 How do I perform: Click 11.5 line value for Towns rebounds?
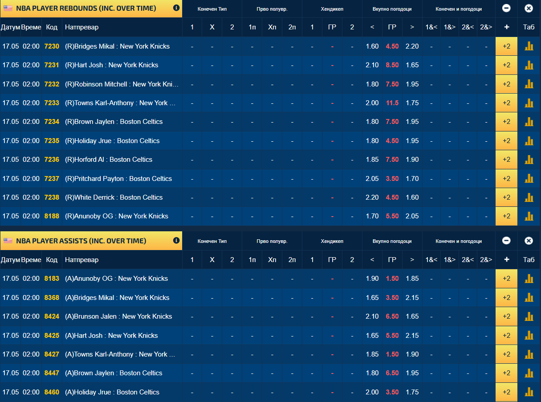(392, 103)
